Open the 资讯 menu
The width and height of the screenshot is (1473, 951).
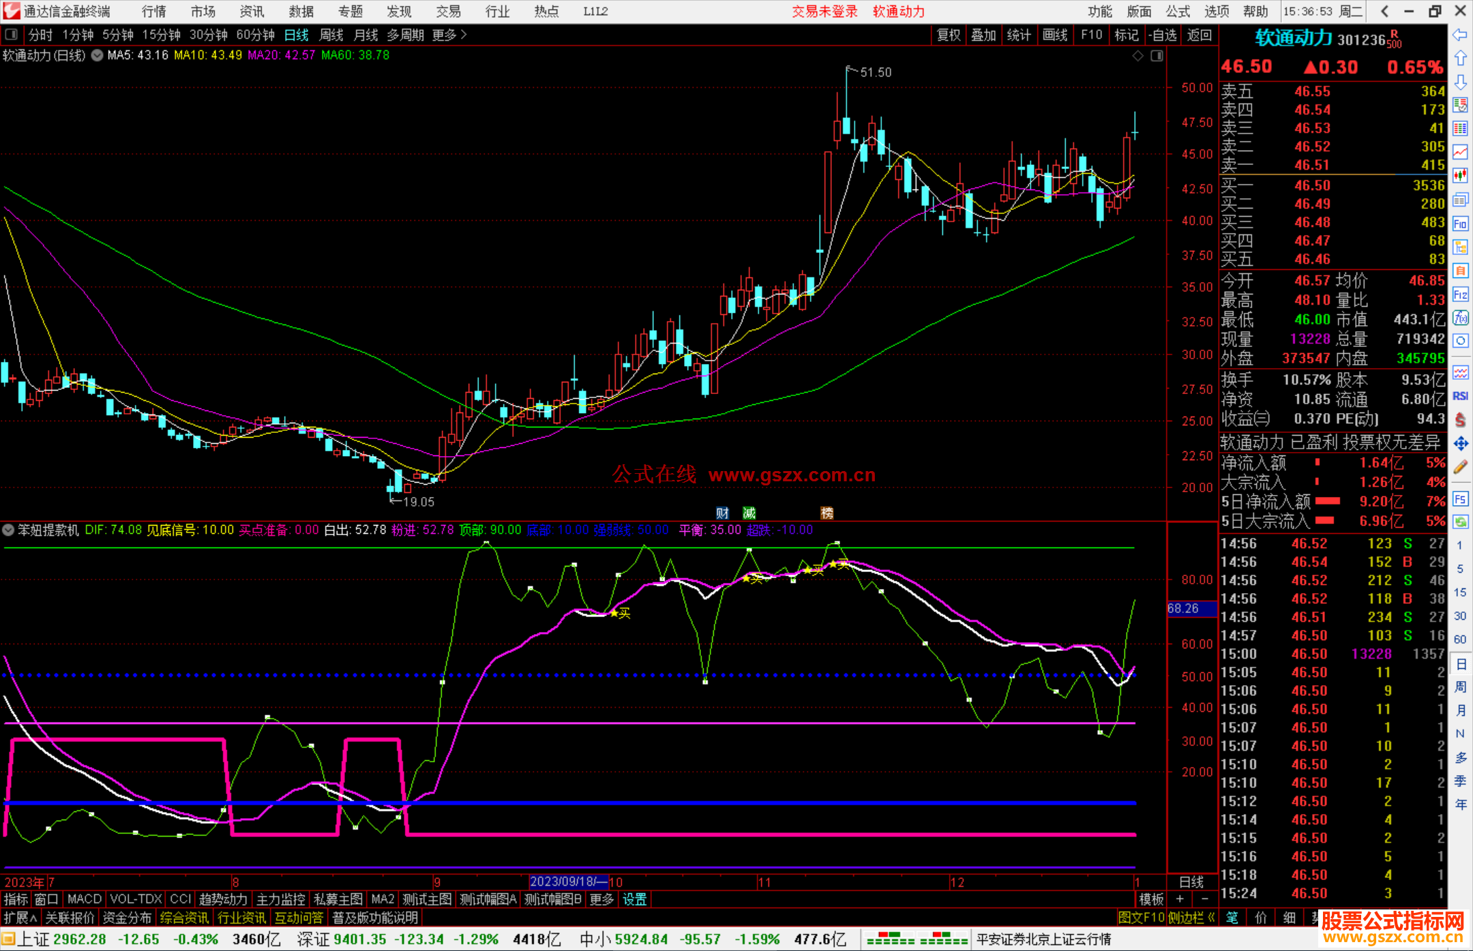tap(252, 12)
